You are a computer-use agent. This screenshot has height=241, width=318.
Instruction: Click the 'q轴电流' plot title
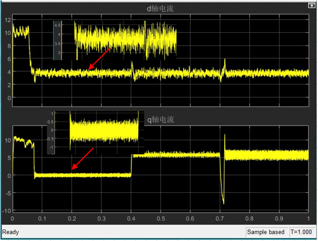(161, 120)
